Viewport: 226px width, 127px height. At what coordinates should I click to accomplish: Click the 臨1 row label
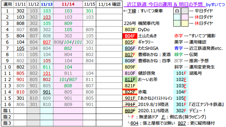8,111
